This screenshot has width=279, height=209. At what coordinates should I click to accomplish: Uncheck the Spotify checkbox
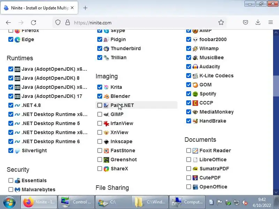pos(189,94)
